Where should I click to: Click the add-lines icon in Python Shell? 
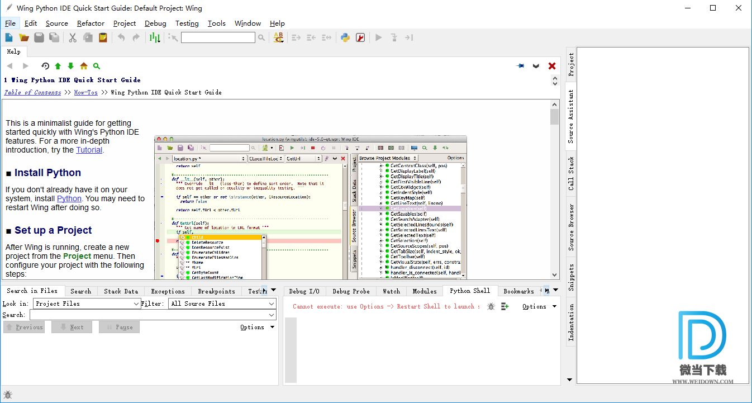(x=505, y=306)
